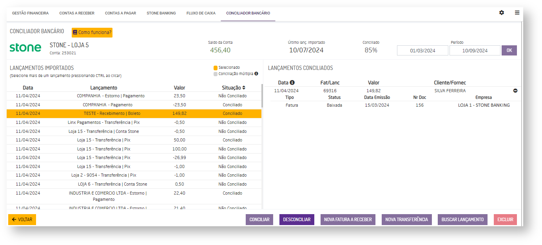Click the Voltar button
This screenshot has height=245, width=542.
pyautogui.click(x=22, y=220)
